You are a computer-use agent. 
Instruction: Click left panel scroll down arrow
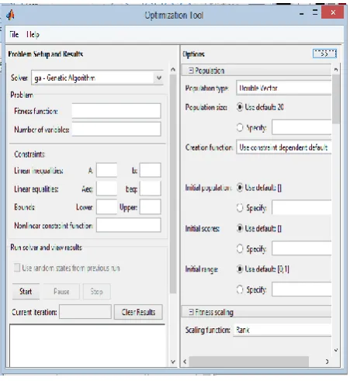[x=173, y=362]
